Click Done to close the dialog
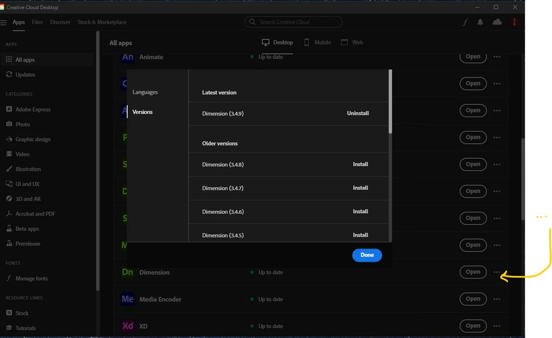552x338 pixels. pos(367,255)
